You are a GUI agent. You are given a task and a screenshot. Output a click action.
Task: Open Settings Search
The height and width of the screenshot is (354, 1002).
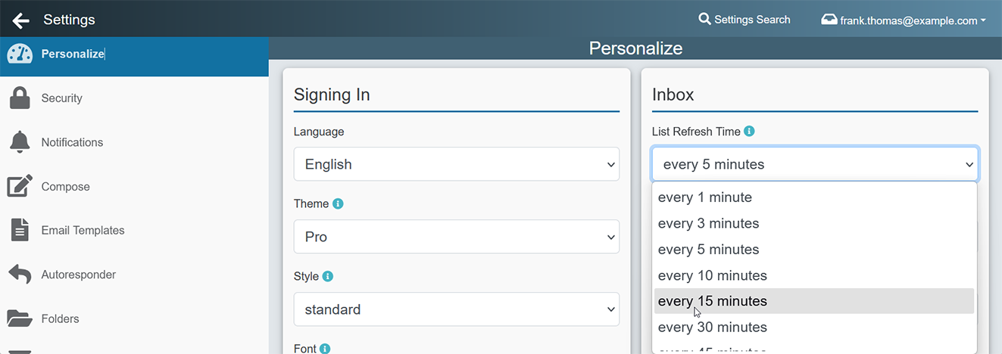tap(744, 20)
